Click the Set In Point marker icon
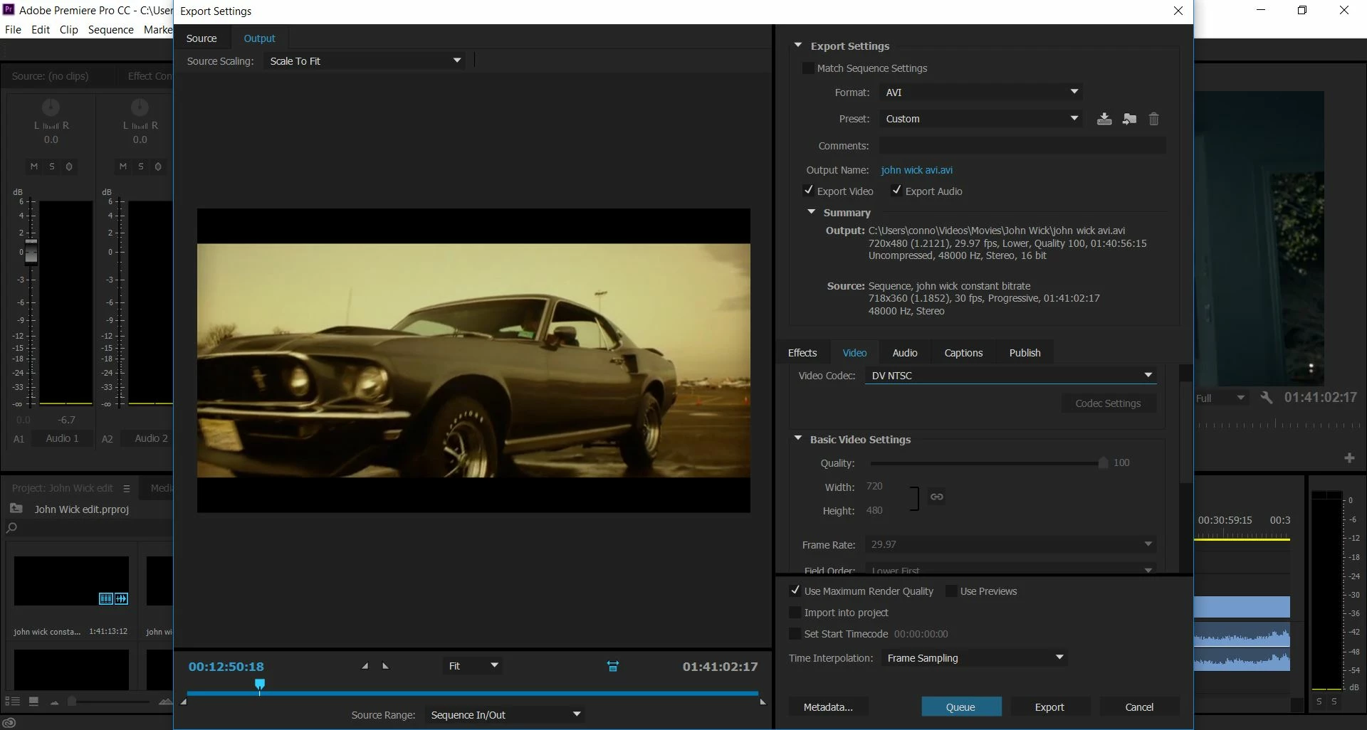The height and width of the screenshot is (730, 1367). tap(365, 666)
